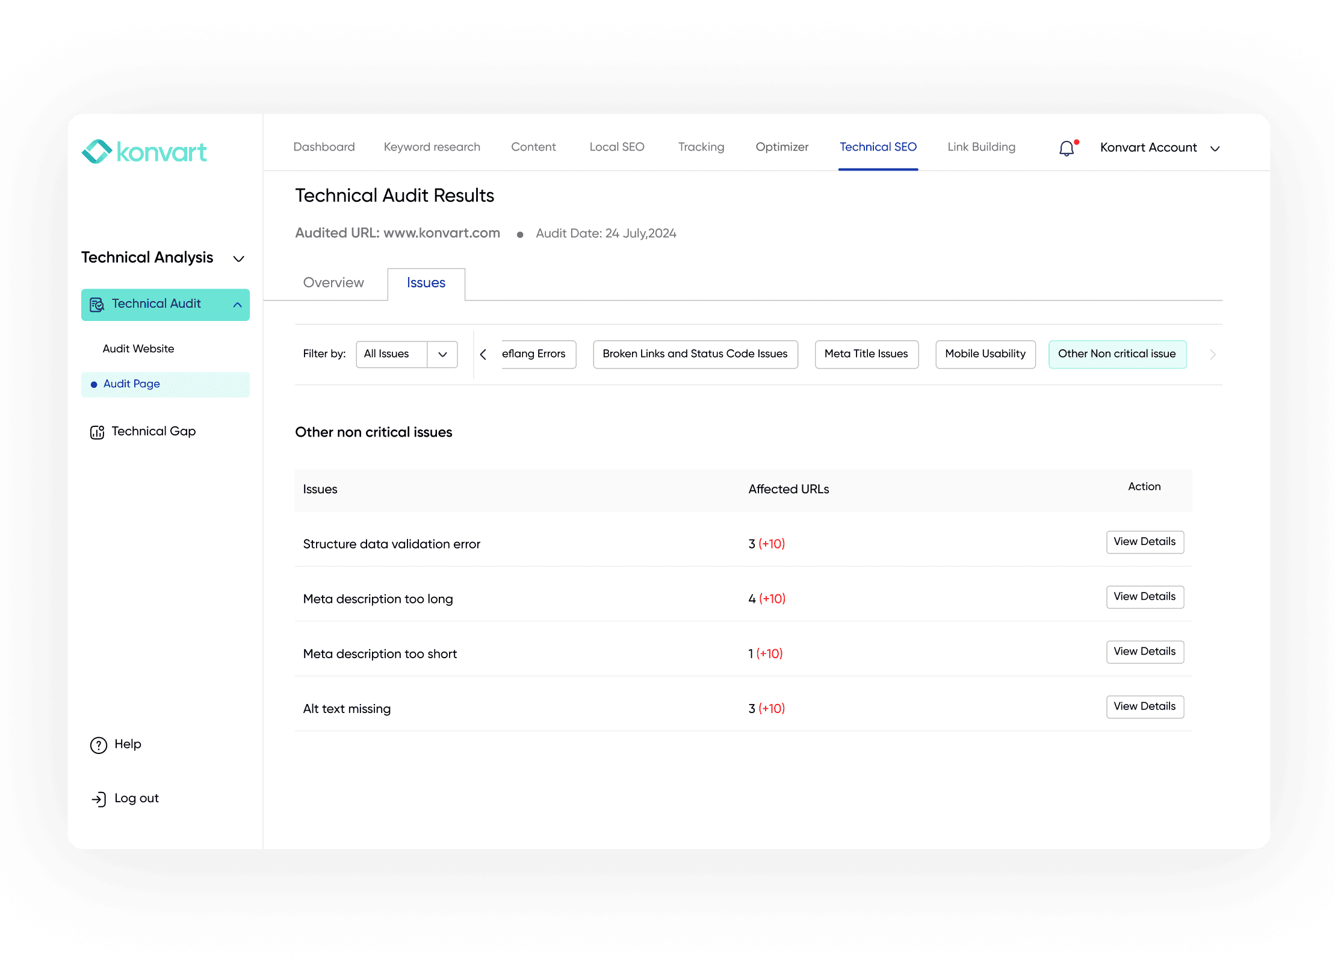
Task: Collapse the Technical Audit submenu chevron
Action: point(238,305)
